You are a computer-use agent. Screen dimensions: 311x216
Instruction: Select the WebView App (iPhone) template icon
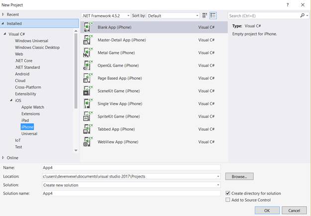click(x=88, y=142)
